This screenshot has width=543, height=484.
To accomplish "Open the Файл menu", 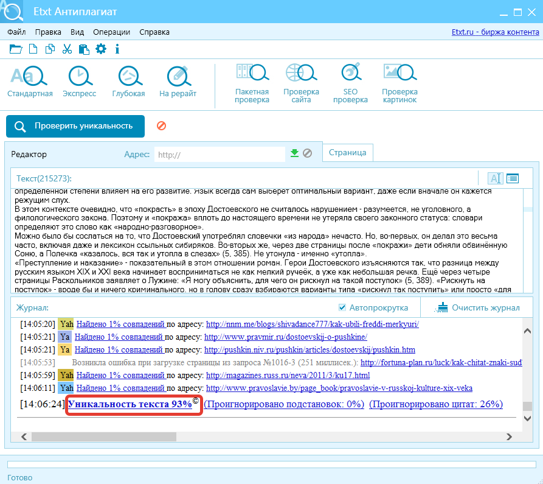I will pyautogui.click(x=16, y=32).
